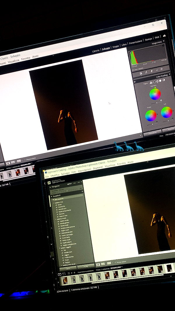
Task: Click the Lightroom Classic identity plate logo
Action: 49,182
